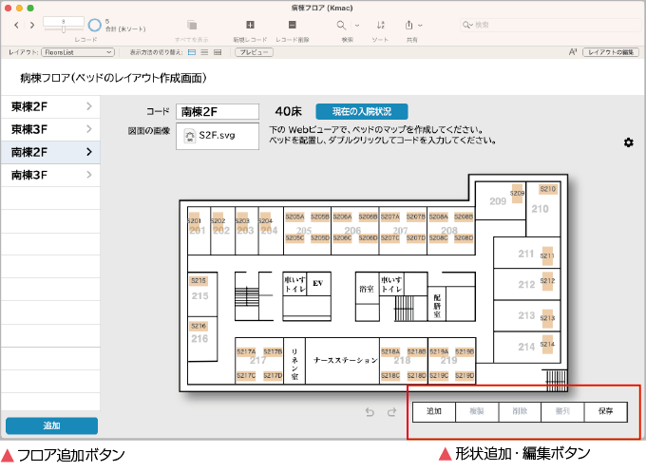Select 南棟3F in floor list
The height and width of the screenshot is (472, 646).
(50, 175)
